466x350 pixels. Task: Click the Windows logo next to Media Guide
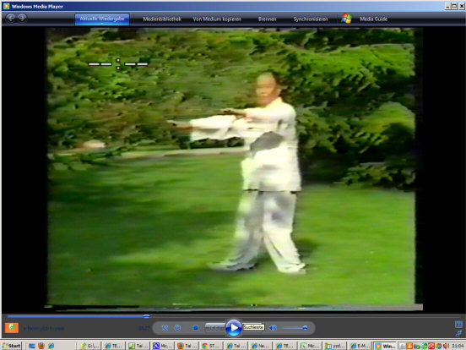[346, 19]
